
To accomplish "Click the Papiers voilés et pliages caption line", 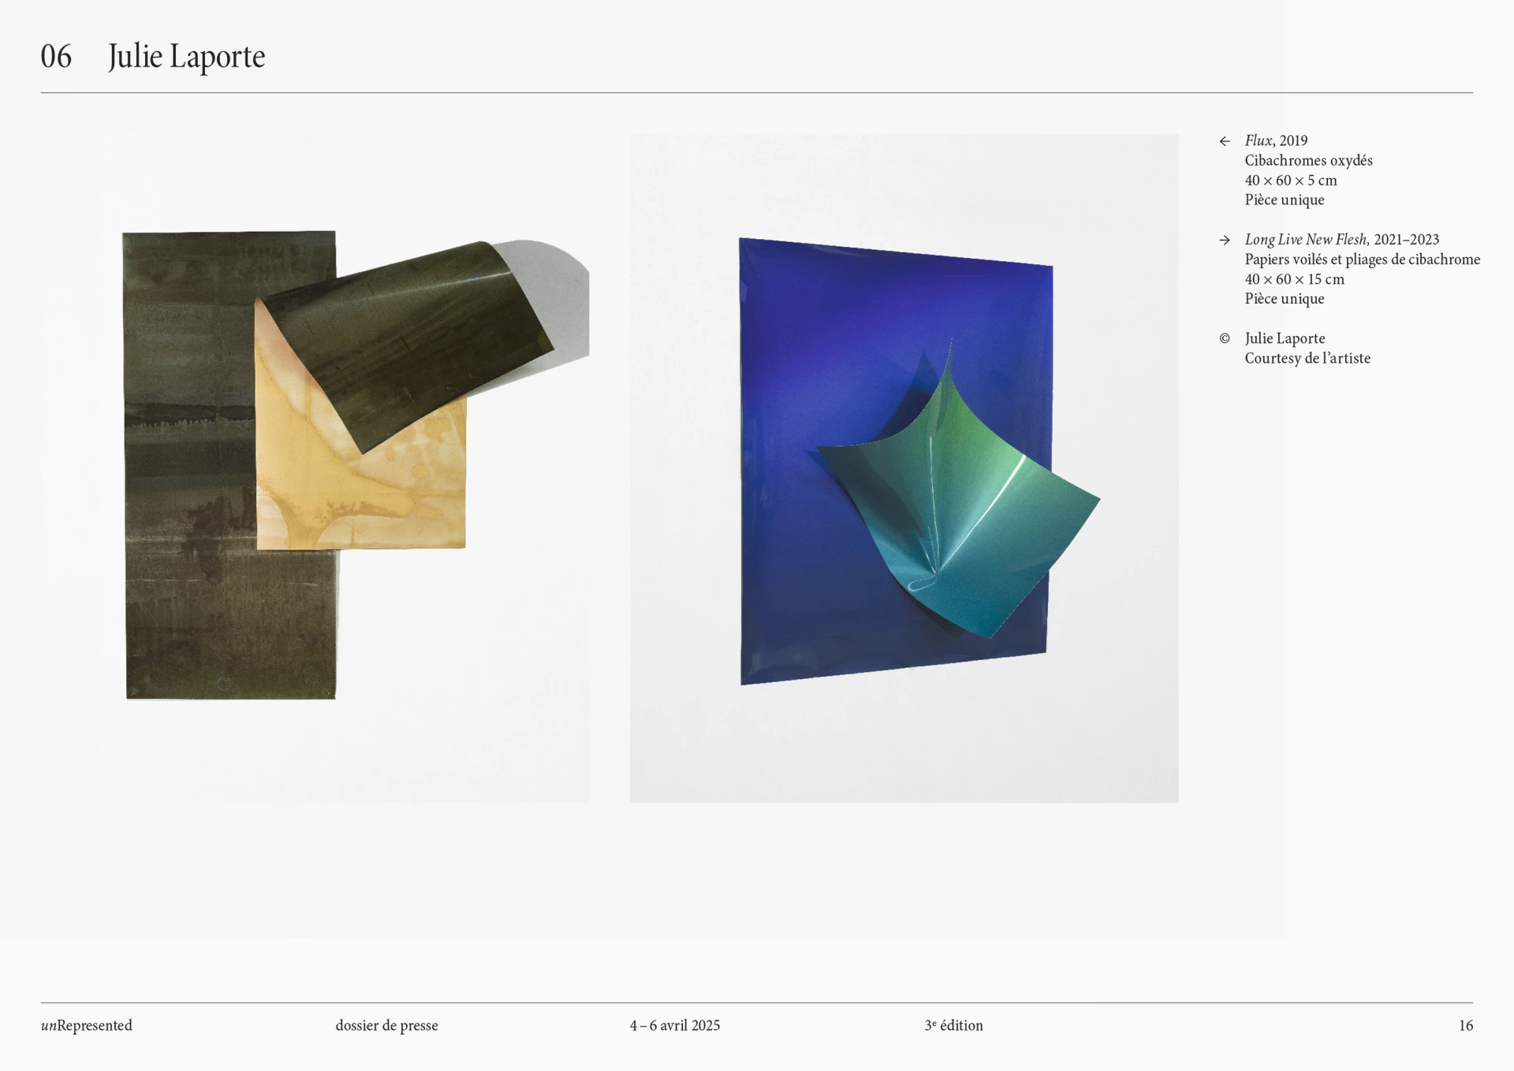I will click(1362, 259).
